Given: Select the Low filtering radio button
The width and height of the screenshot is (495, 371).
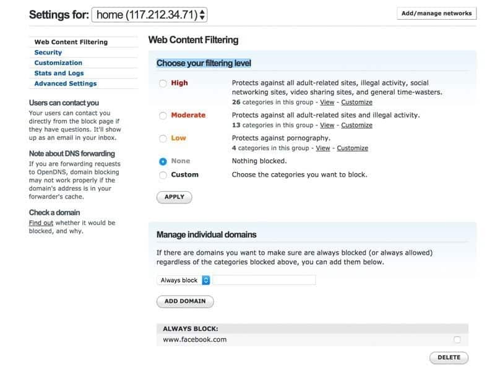Looking at the screenshot, I should coord(163,139).
